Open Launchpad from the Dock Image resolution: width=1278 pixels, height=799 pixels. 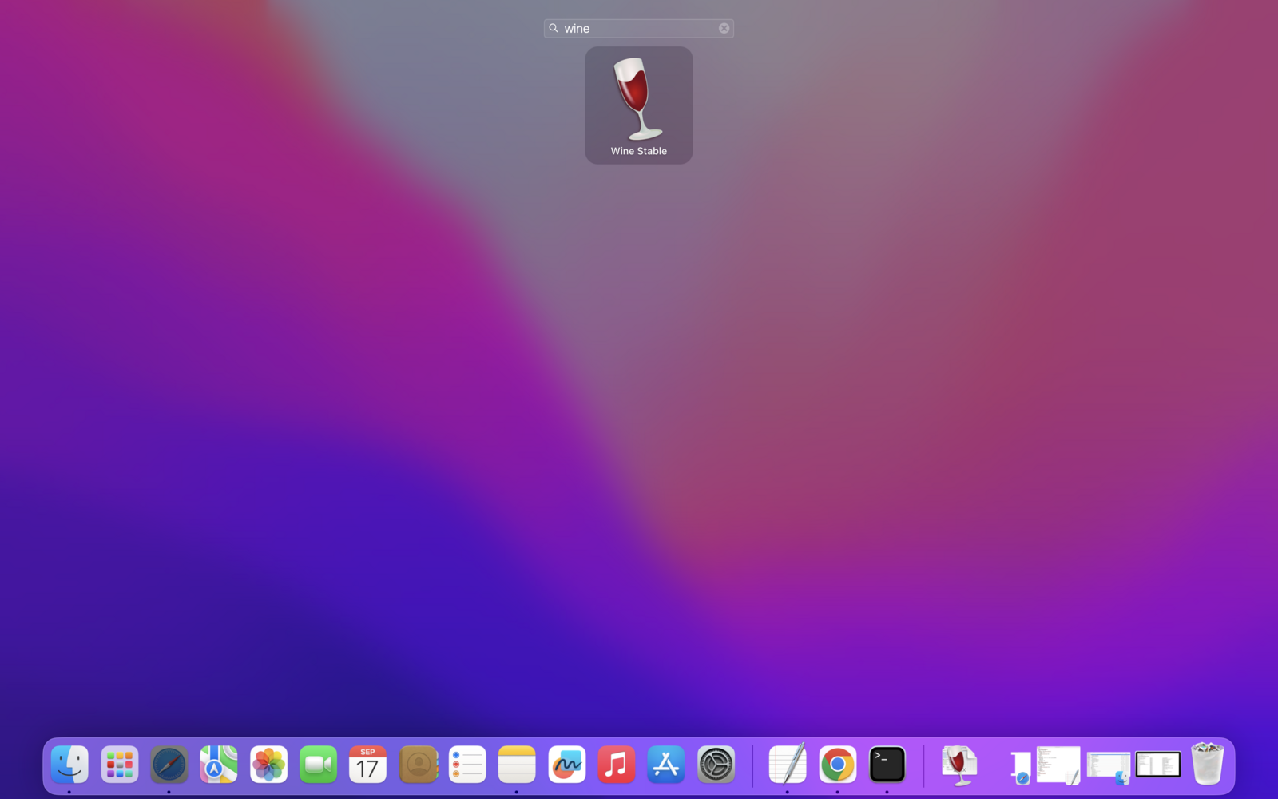coord(120,765)
